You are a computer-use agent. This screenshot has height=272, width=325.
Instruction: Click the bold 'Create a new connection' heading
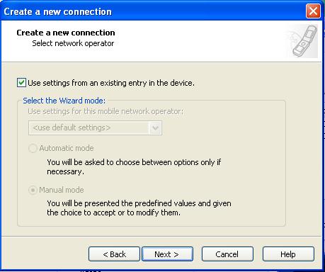pos(66,33)
